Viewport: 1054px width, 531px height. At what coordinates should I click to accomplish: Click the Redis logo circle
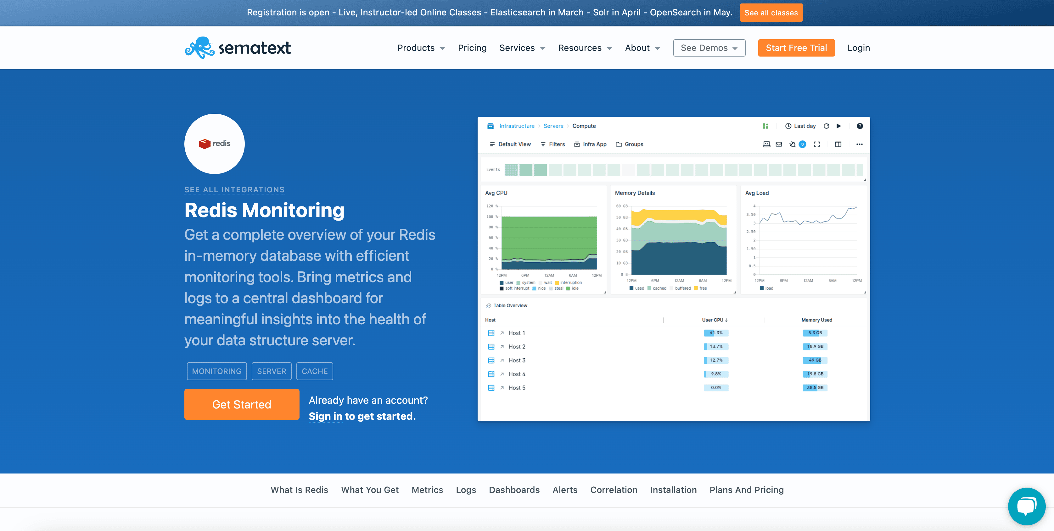click(214, 144)
